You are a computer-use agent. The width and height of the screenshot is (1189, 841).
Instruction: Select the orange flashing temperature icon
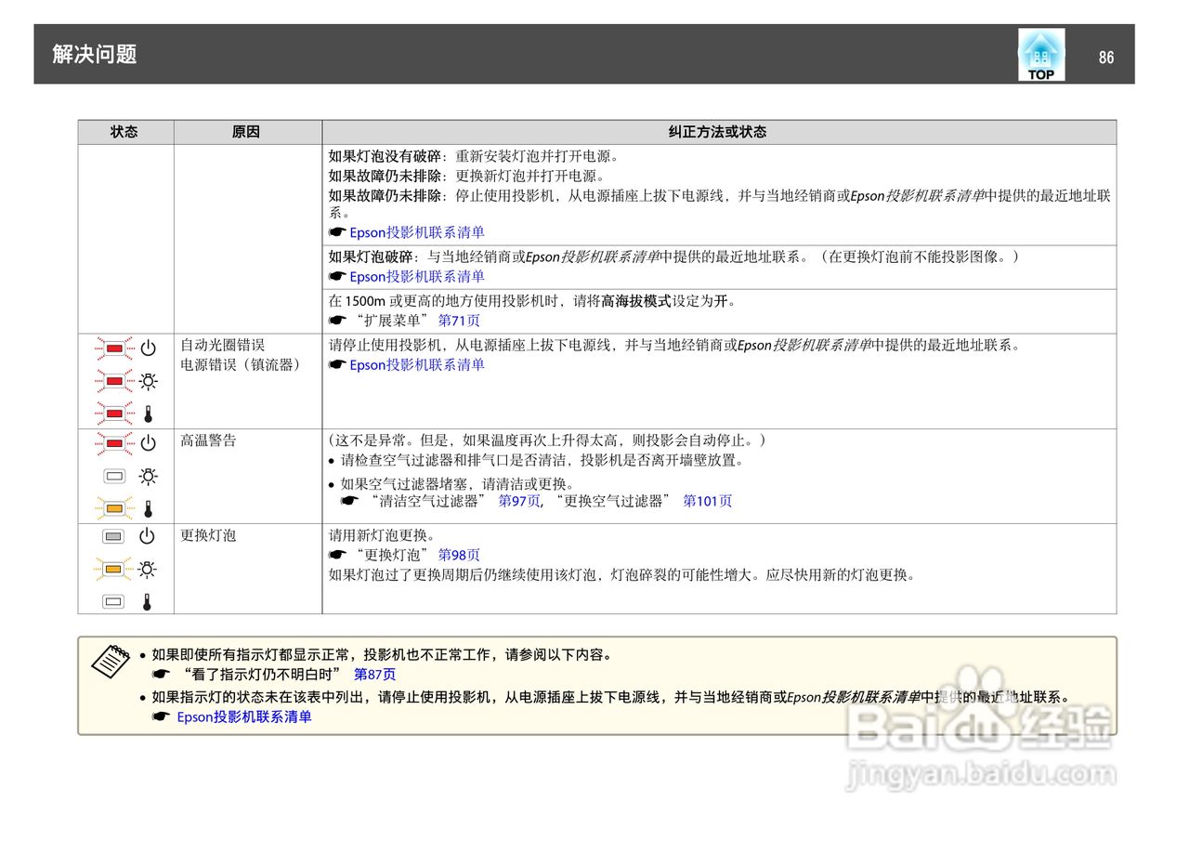[x=113, y=506]
